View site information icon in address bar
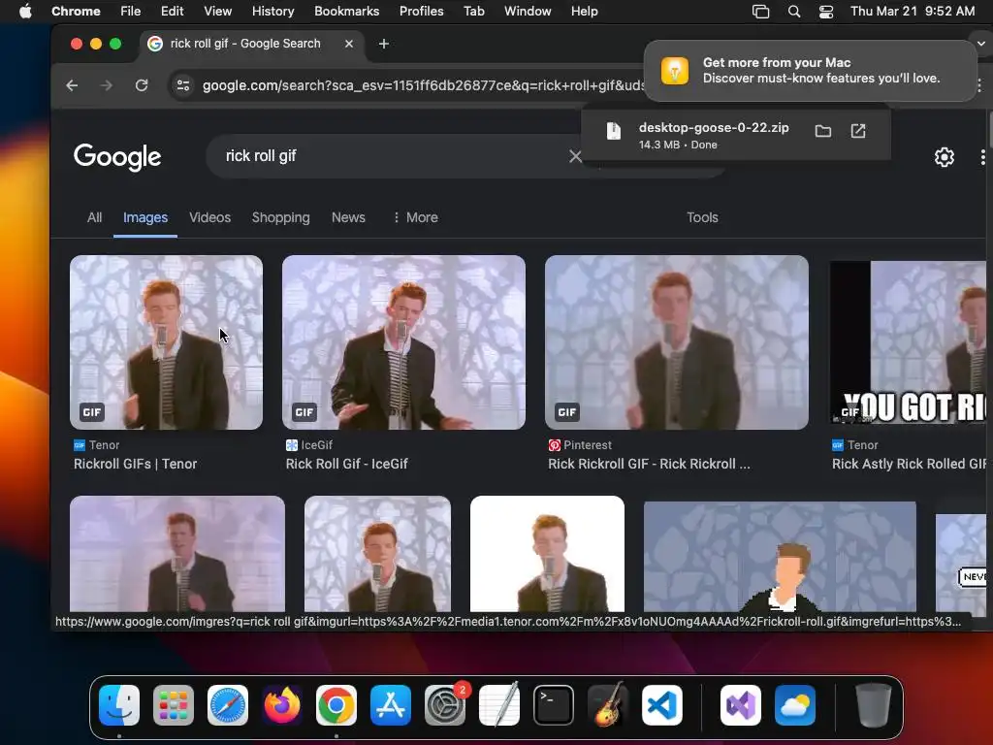This screenshot has height=745, width=993. click(183, 85)
